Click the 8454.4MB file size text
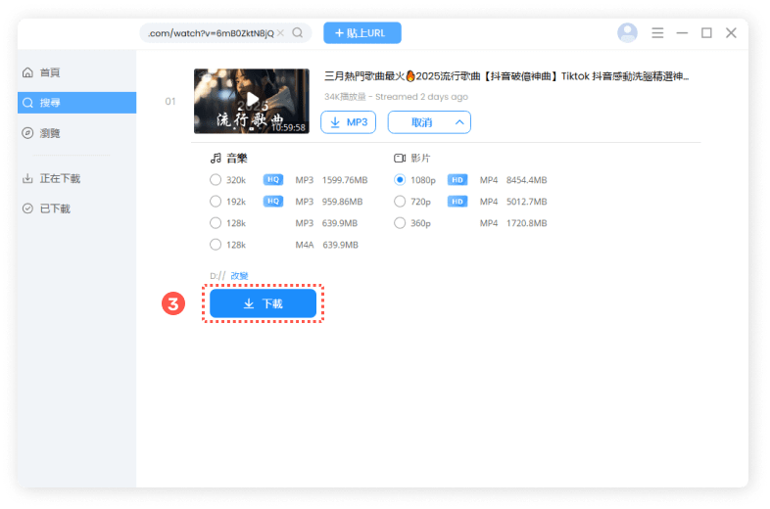The height and width of the screenshot is (509, 770). 526,180
